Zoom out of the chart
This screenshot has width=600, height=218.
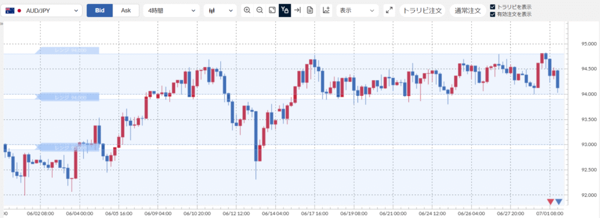pyautogui.click(x=260, y=11)
